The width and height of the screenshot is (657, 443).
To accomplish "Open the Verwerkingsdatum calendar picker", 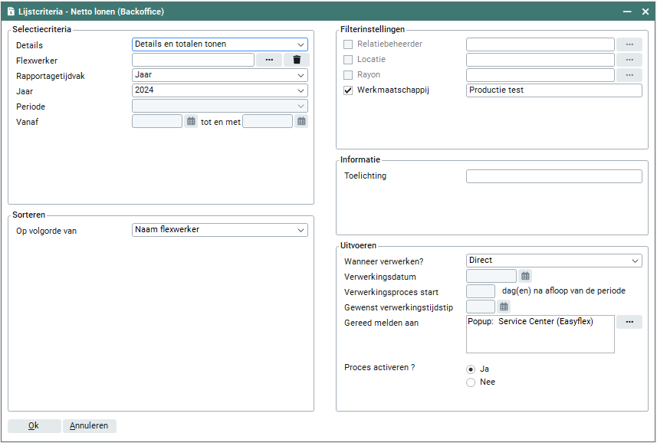I will pos(525,276).
